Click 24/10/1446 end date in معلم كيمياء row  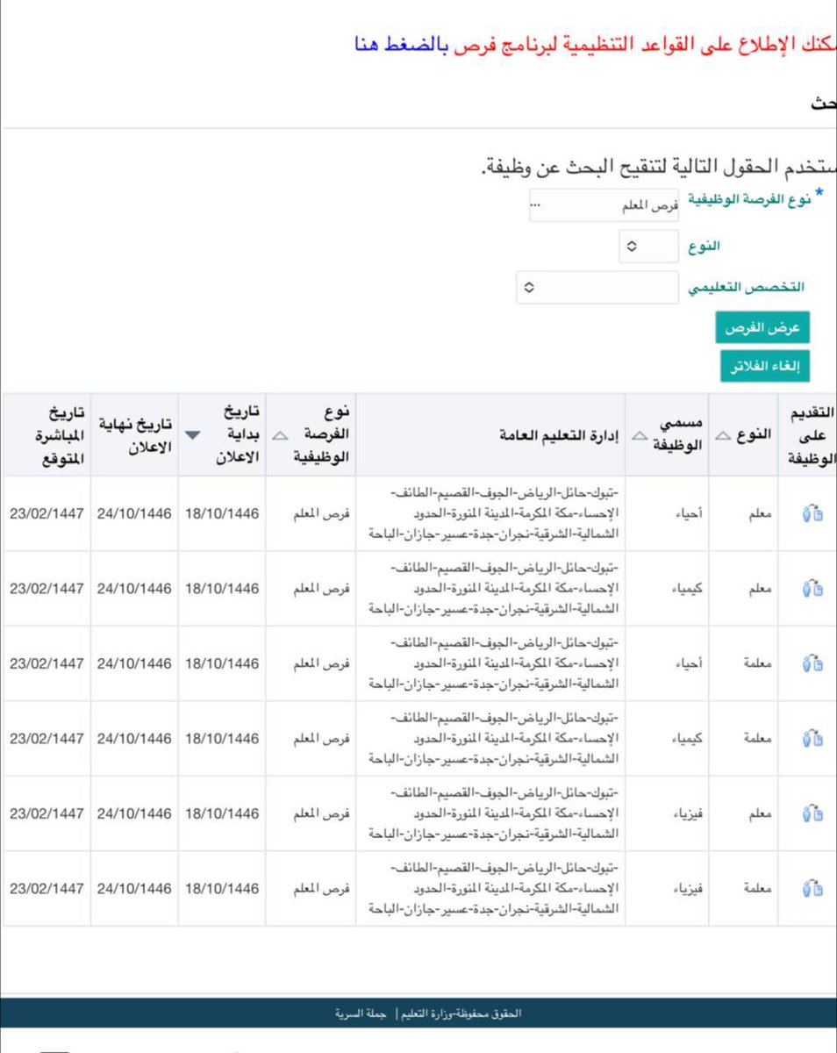pos(134,589)
